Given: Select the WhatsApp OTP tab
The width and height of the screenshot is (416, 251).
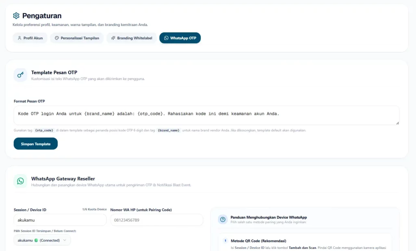Looking at the screenshot, I should (180, 38).
